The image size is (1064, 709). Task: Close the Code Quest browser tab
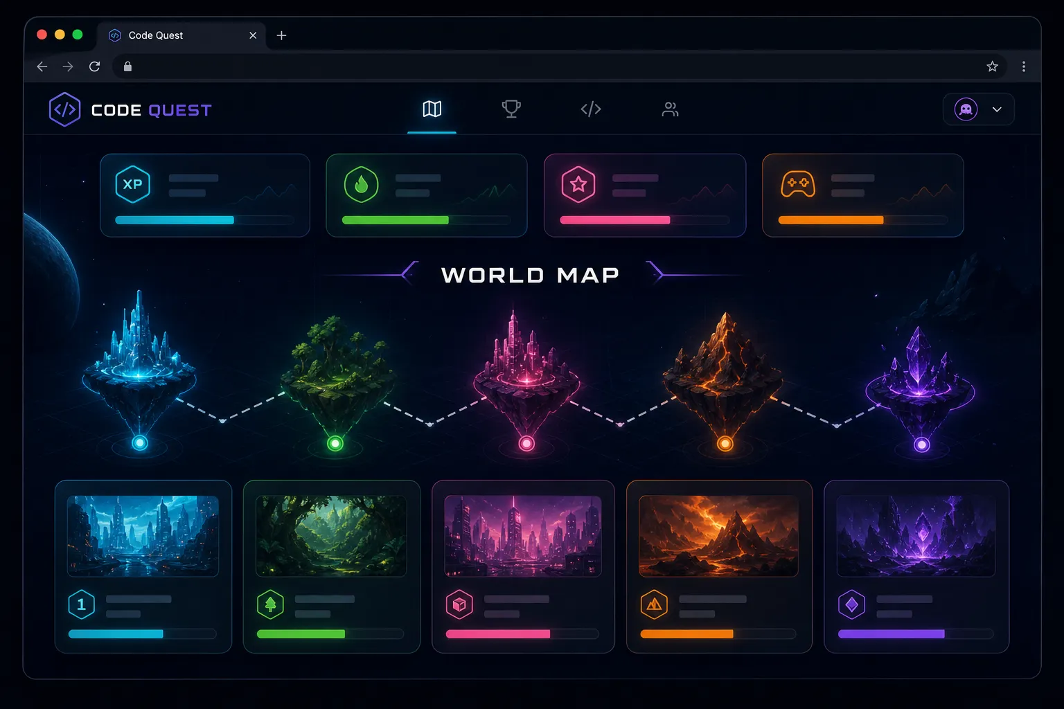[253, 35]
